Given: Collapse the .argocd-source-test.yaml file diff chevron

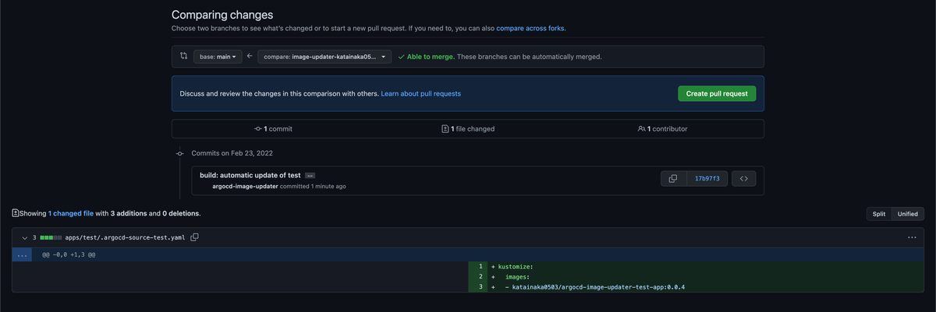Looking at the screenshot, I should (x=24, y=237).
